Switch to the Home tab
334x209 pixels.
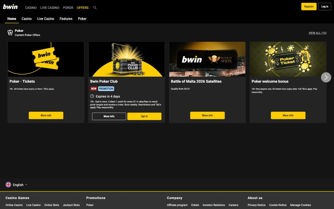pos(12,19)
